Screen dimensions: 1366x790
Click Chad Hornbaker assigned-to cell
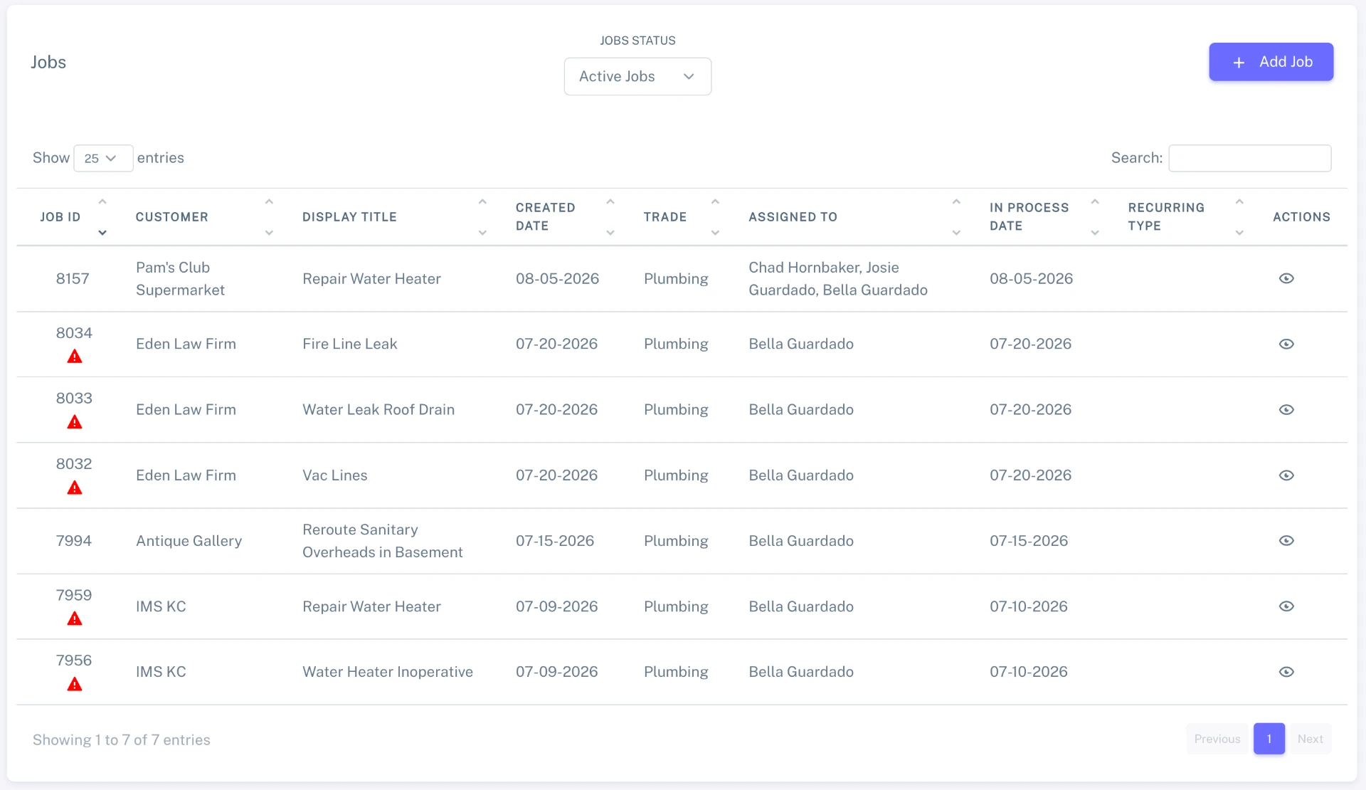point(837,278)
